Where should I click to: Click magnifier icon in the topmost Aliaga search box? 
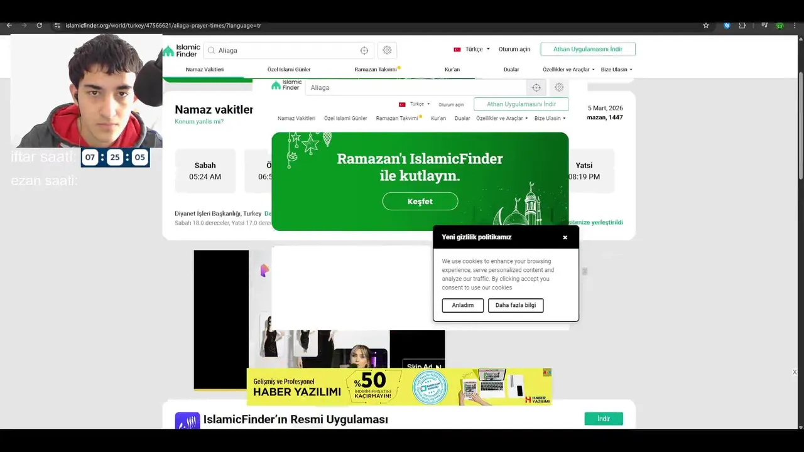(x=211, y=50)
